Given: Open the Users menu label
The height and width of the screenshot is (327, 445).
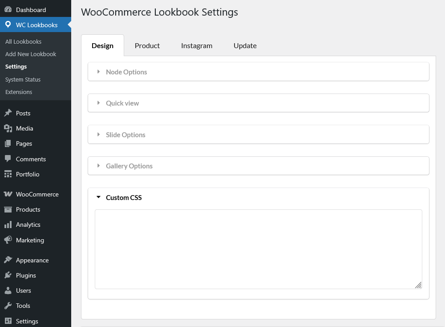Looking at the screenshot, I should coord(23,290).
